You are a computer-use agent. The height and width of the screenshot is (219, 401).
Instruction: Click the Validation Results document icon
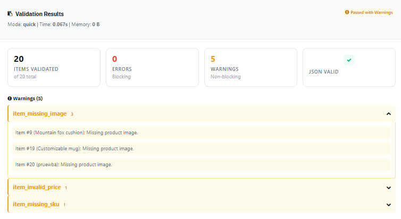[x=10, y=13]
